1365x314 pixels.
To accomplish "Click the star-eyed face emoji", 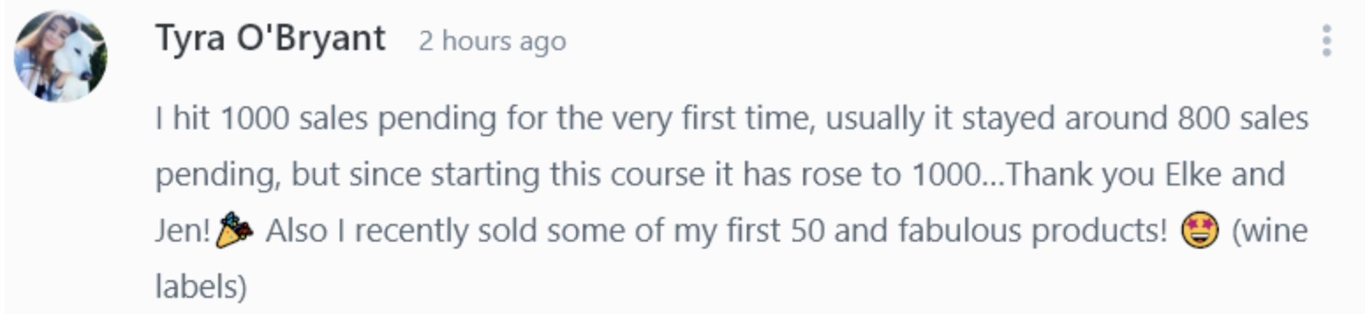I will click(x=1198, y=231).
